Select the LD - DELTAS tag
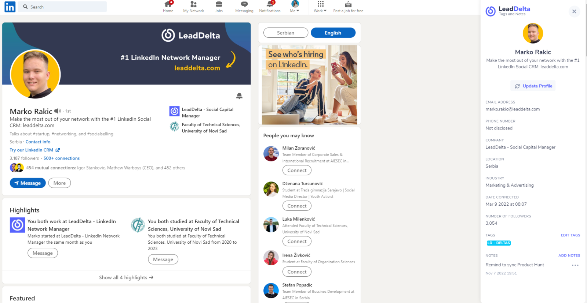 499,243
